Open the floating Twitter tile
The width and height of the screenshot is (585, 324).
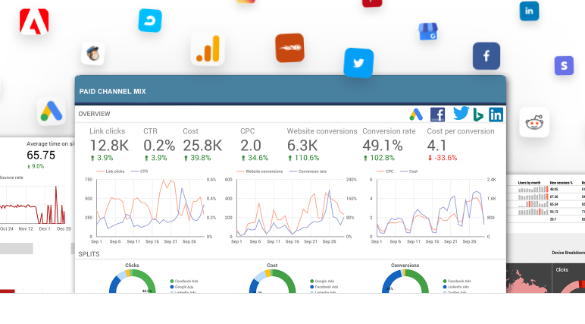tap(358, 63)
